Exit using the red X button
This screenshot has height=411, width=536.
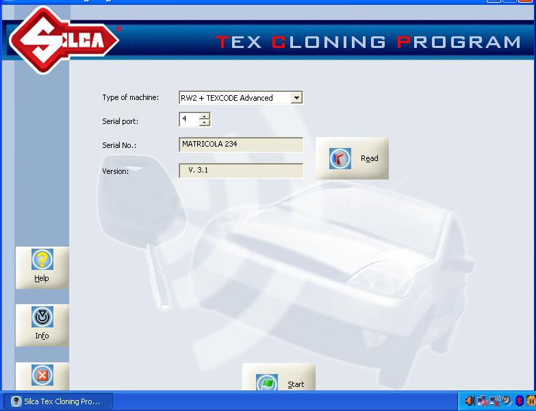coord(42,376)
